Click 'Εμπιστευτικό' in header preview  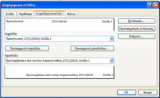click(15, 21)
